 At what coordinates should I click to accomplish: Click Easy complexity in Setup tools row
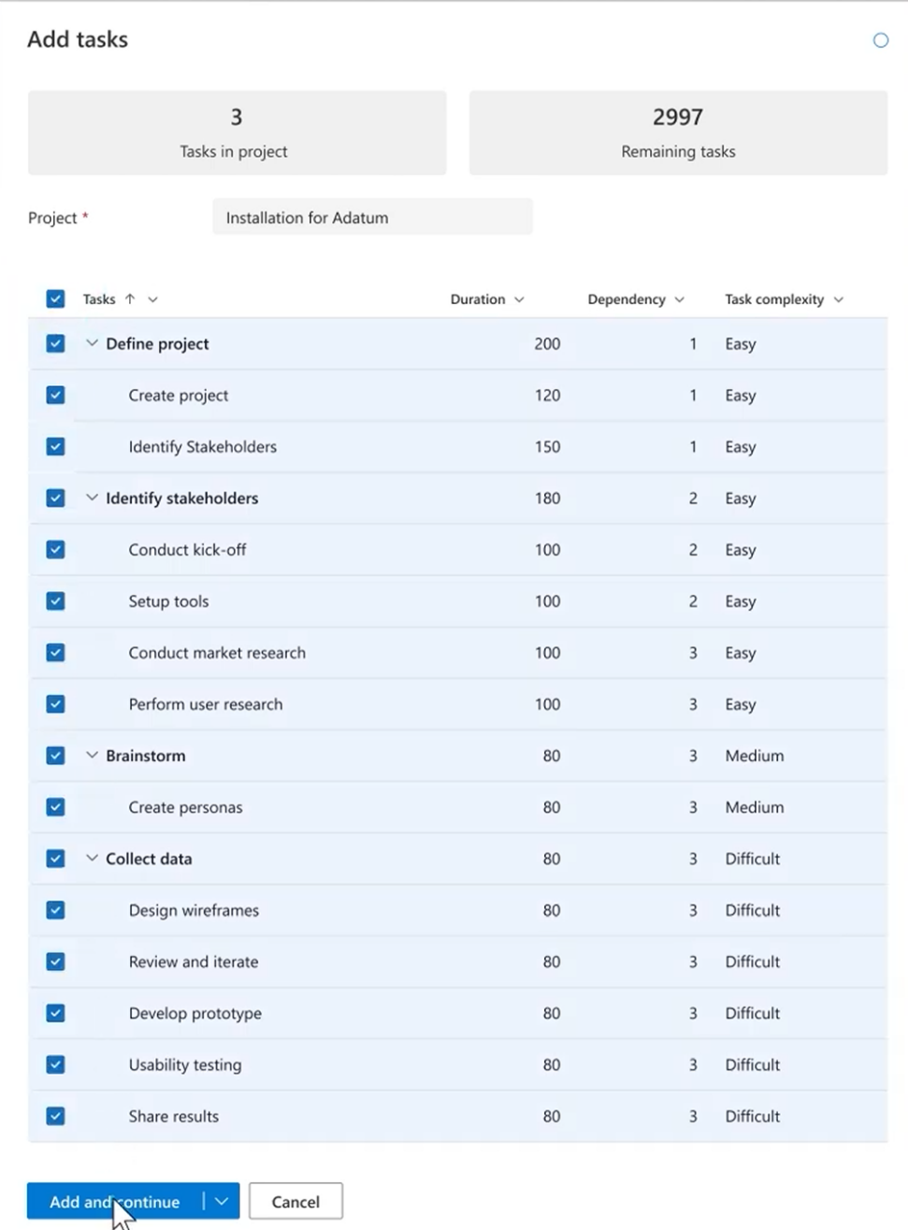(x=741, y=601)
